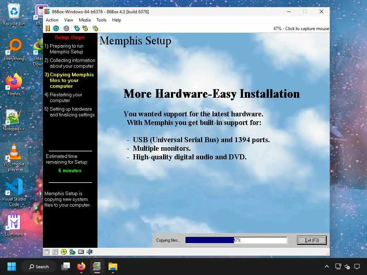The height and width of the screenshot is (275, 367).
Task: Open the Help menu
Action: [x=116, y=20]
